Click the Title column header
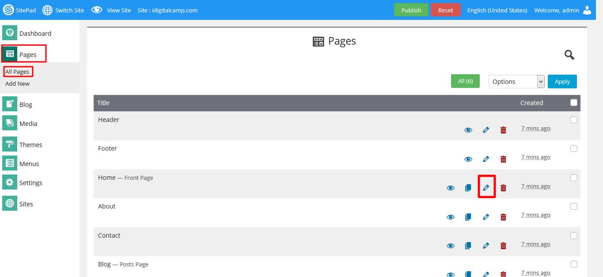 (x=103, y=102)
